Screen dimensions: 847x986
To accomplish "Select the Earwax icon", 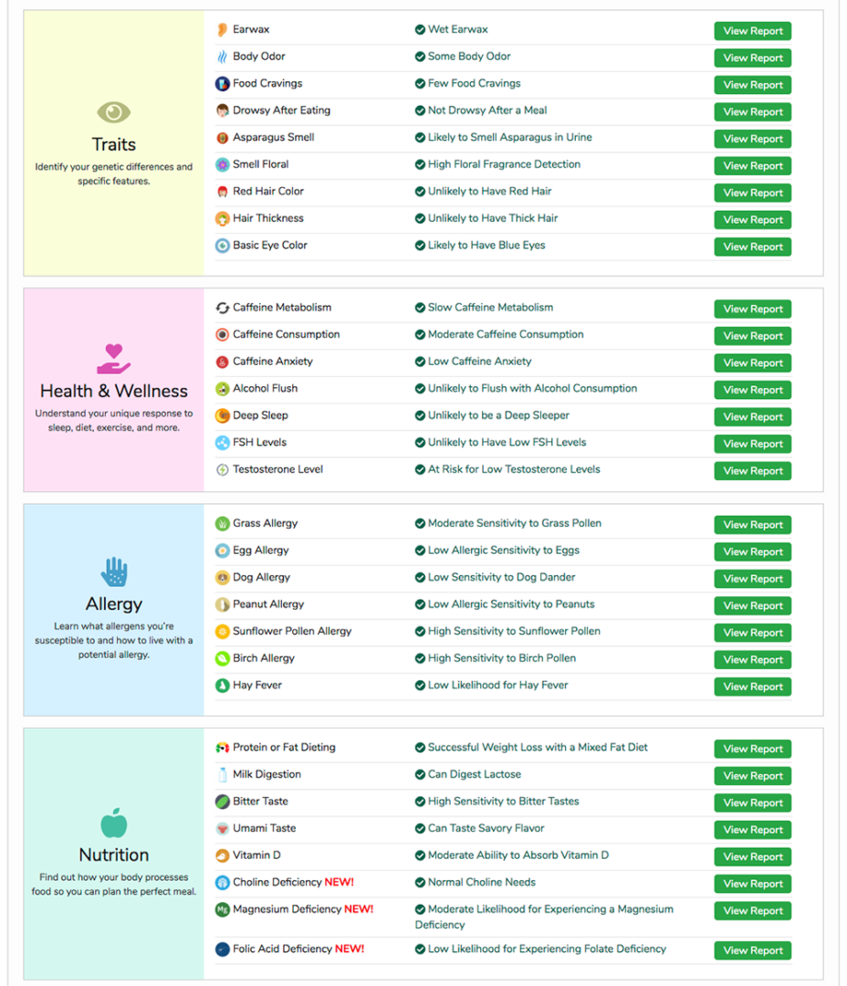I will tap(219, 28).
